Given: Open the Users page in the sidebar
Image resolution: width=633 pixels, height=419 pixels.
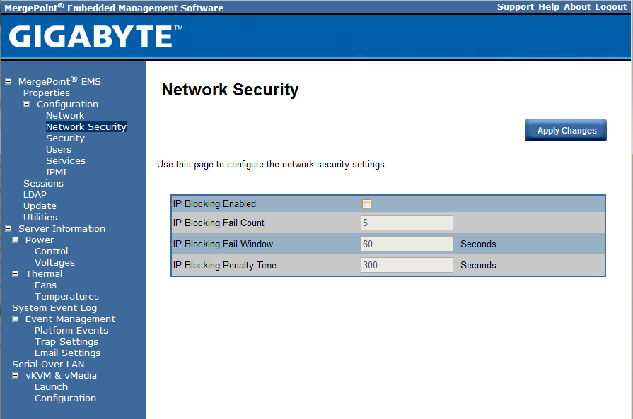Looking at the screenshot, I should (x=59, y=149).
